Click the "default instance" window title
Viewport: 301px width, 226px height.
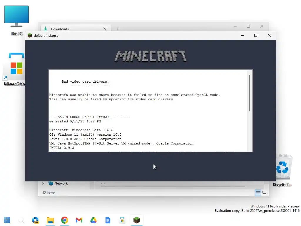point(46,36)
